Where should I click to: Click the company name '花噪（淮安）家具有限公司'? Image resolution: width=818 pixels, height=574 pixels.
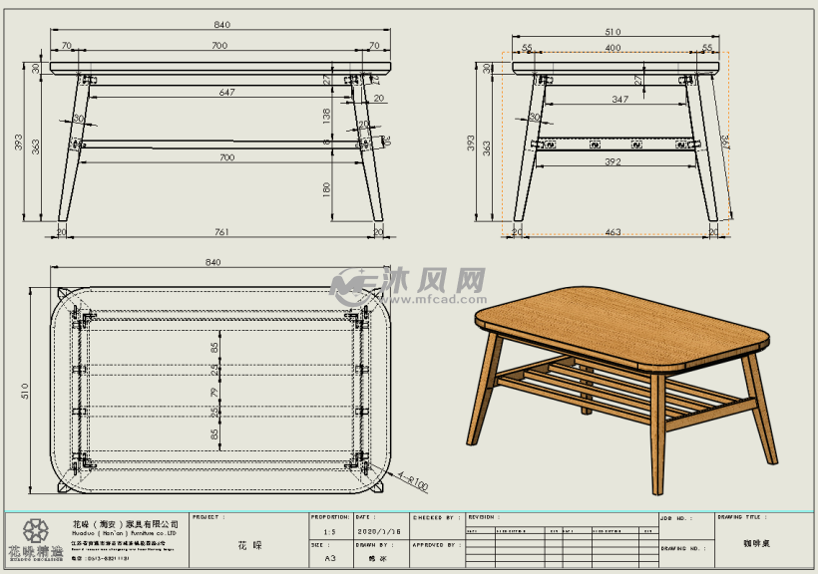click(126, 524)
